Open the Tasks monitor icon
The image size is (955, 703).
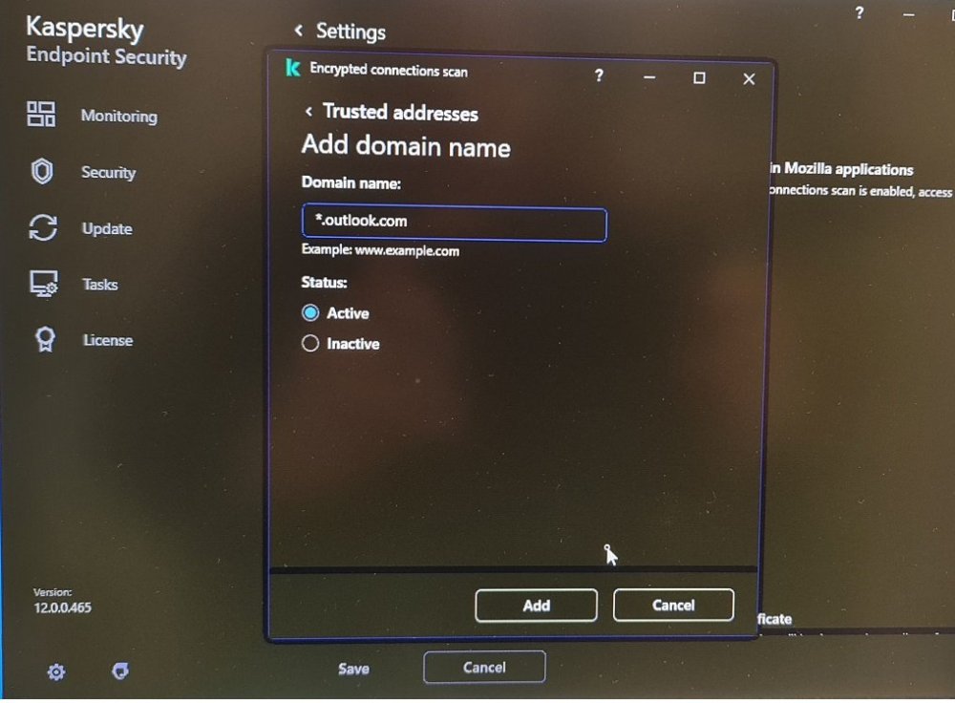44,284
